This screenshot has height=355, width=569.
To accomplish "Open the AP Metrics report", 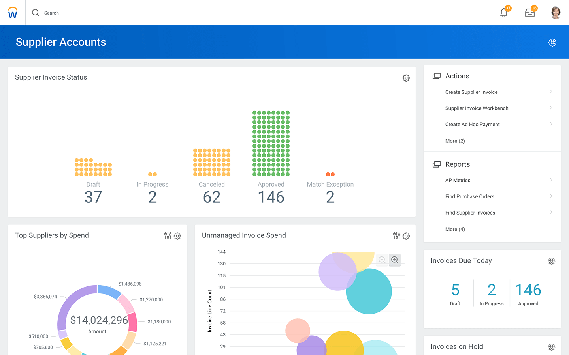I will [x=458, y=180].
